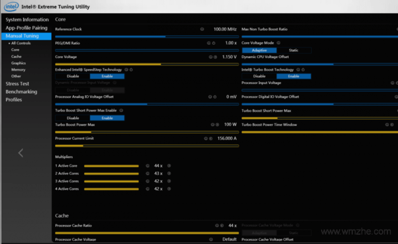Click the icon left of the 3 Active Cores value
398x244 pixels.
(x=147, y=181)
